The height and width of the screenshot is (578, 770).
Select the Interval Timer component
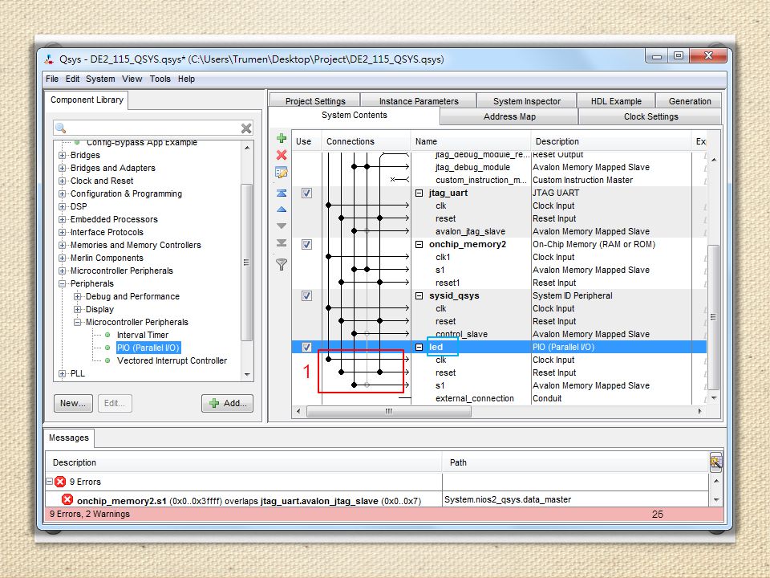point(143,335)
